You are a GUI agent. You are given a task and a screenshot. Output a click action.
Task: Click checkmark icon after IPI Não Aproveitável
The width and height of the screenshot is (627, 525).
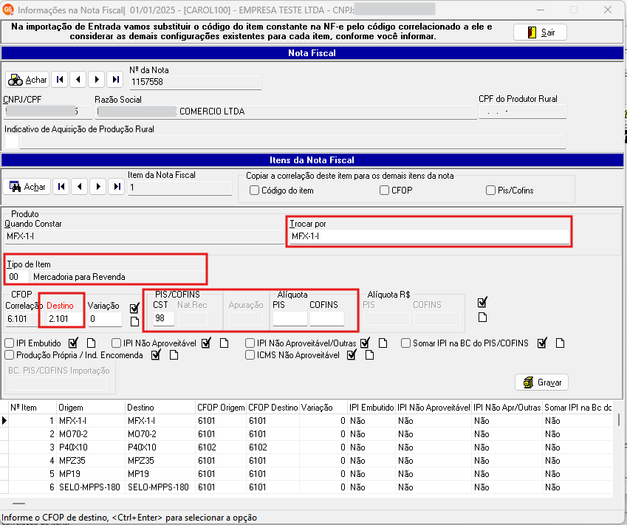[x=206, y=343]
